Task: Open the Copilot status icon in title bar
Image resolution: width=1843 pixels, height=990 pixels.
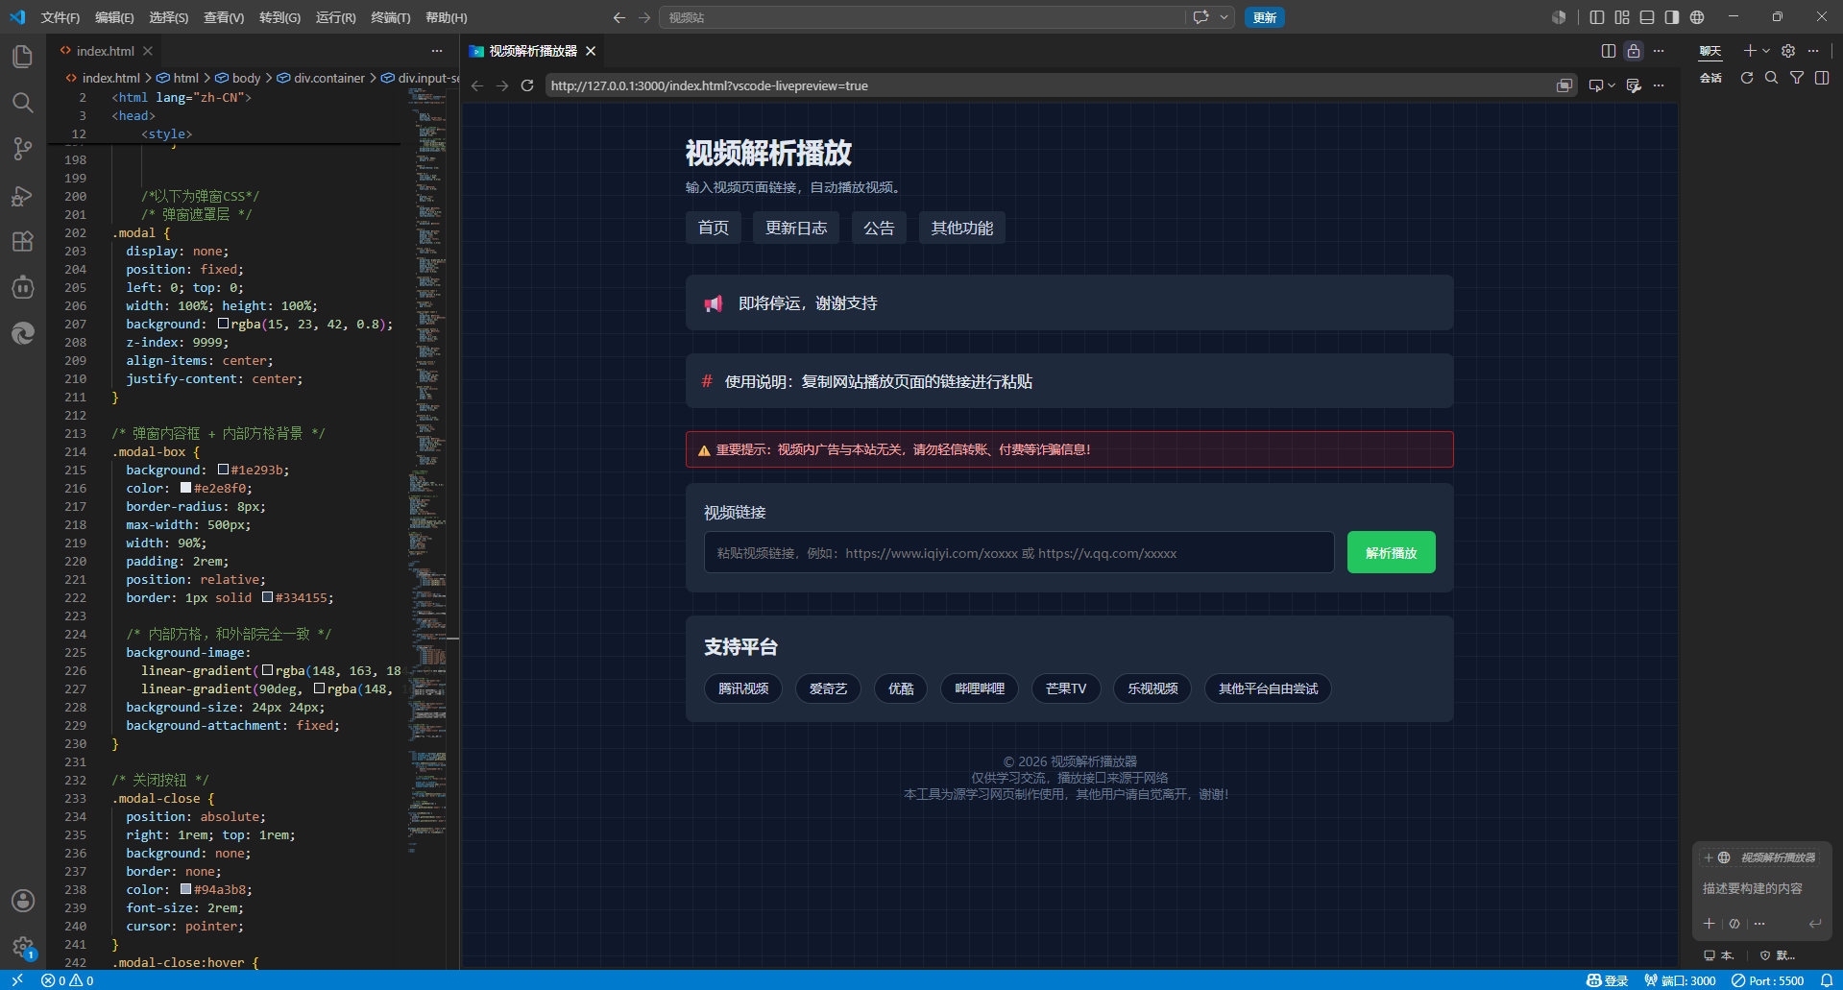Action: click(x=1559, y=17)
